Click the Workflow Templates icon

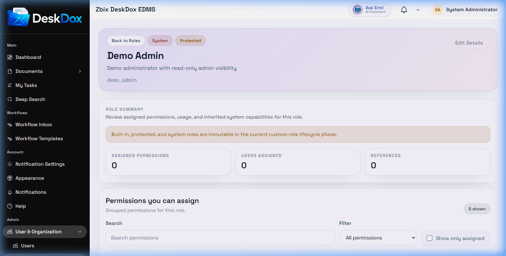point(10,139)
